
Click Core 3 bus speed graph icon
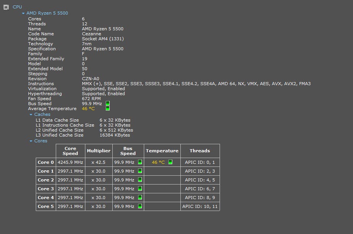click(x=140, y=189)
